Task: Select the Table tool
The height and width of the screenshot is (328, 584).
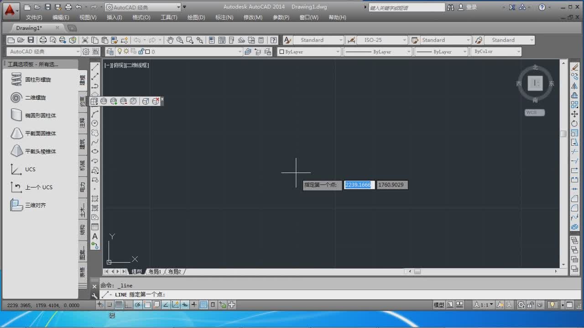Action: click(x=95, y=227)
